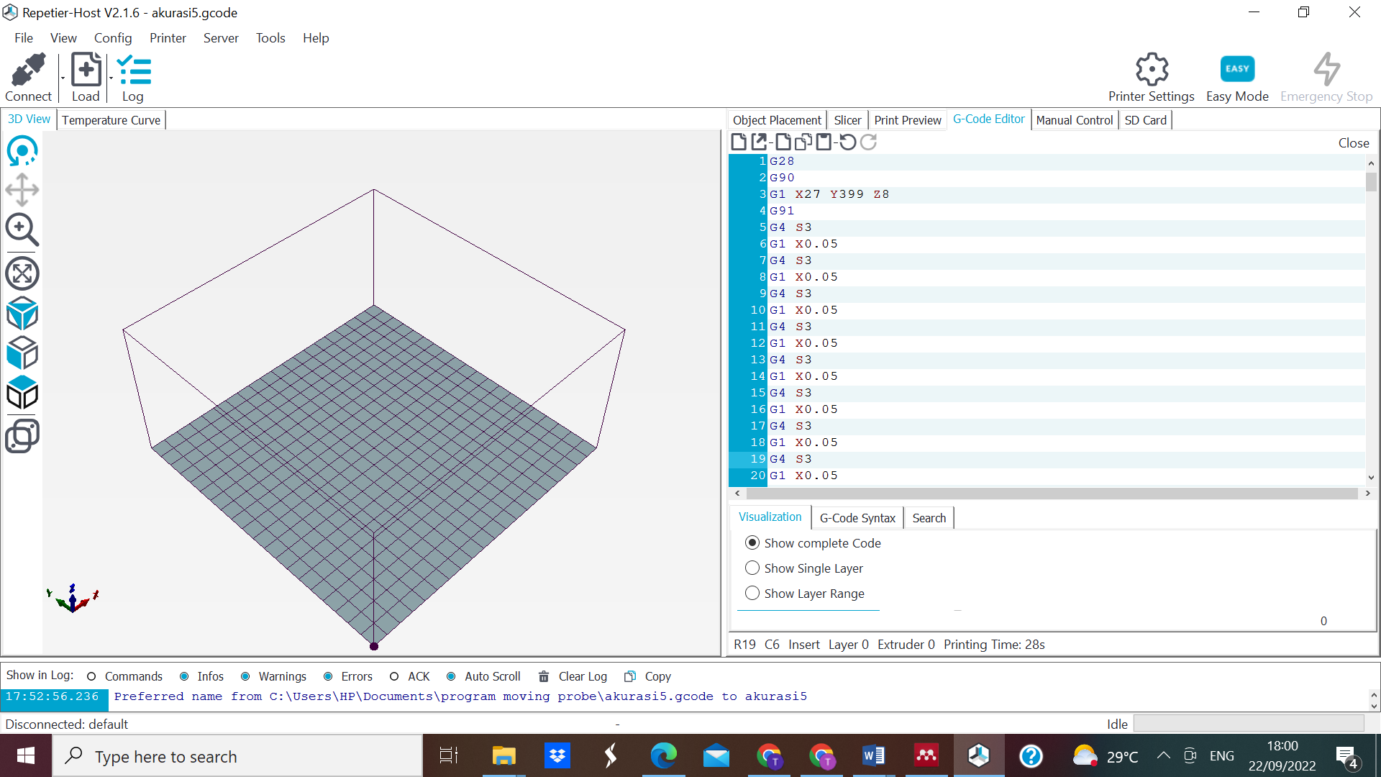The image size is (1381, 777).
Task: Click the G-Code editor horizontal scrollbar
Action: coord(1050,494)
